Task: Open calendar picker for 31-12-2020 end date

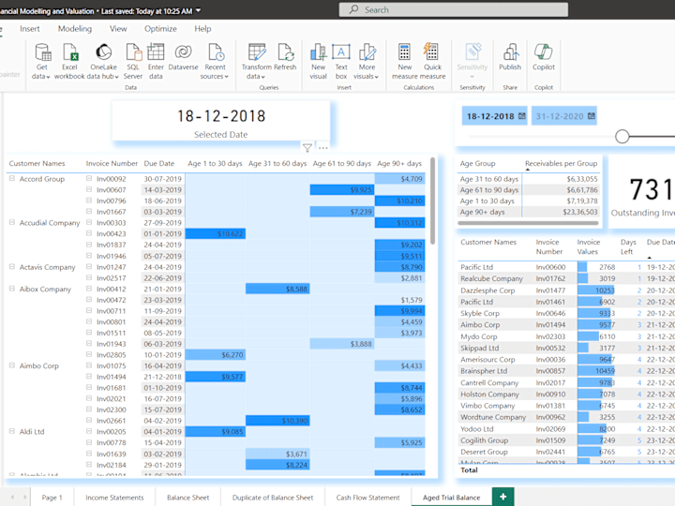Action: pos(591,116)
